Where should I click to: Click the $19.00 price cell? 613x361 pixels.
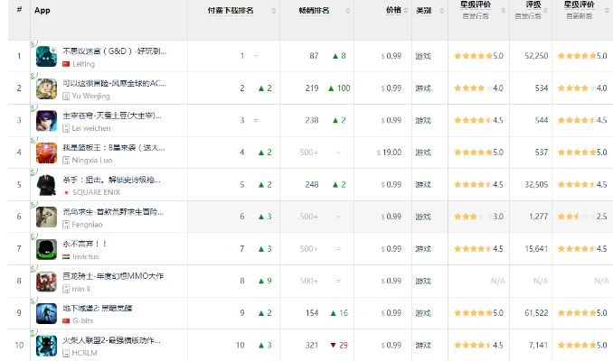click(389, 153)
